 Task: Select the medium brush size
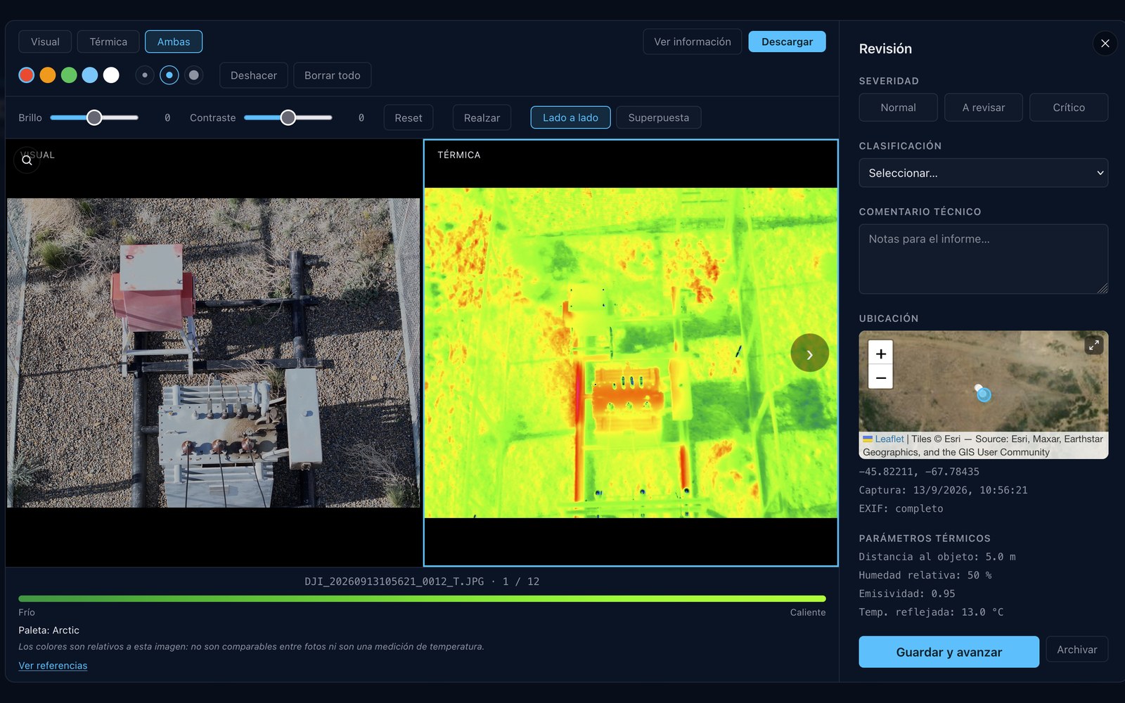coord(169,75)
